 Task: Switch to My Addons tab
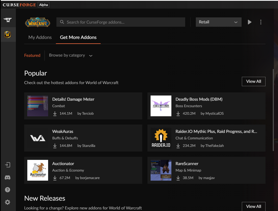point(40,37)
